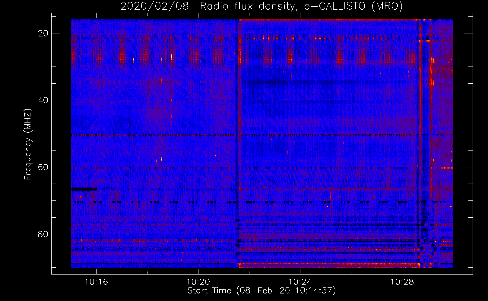Click the 'Frequency (MHZ)' y-axis label
488x301 pixels.
click(28, 144)
